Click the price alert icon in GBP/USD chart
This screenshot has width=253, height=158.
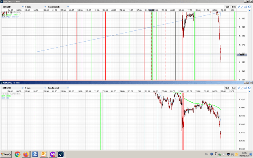[246, 88]
